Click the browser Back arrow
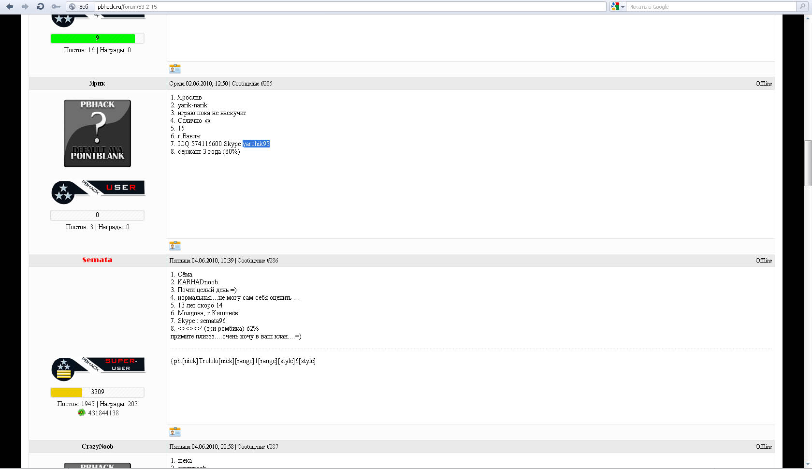Image resolution: width=812 pixels, height=469 pixels. (10, 6)
